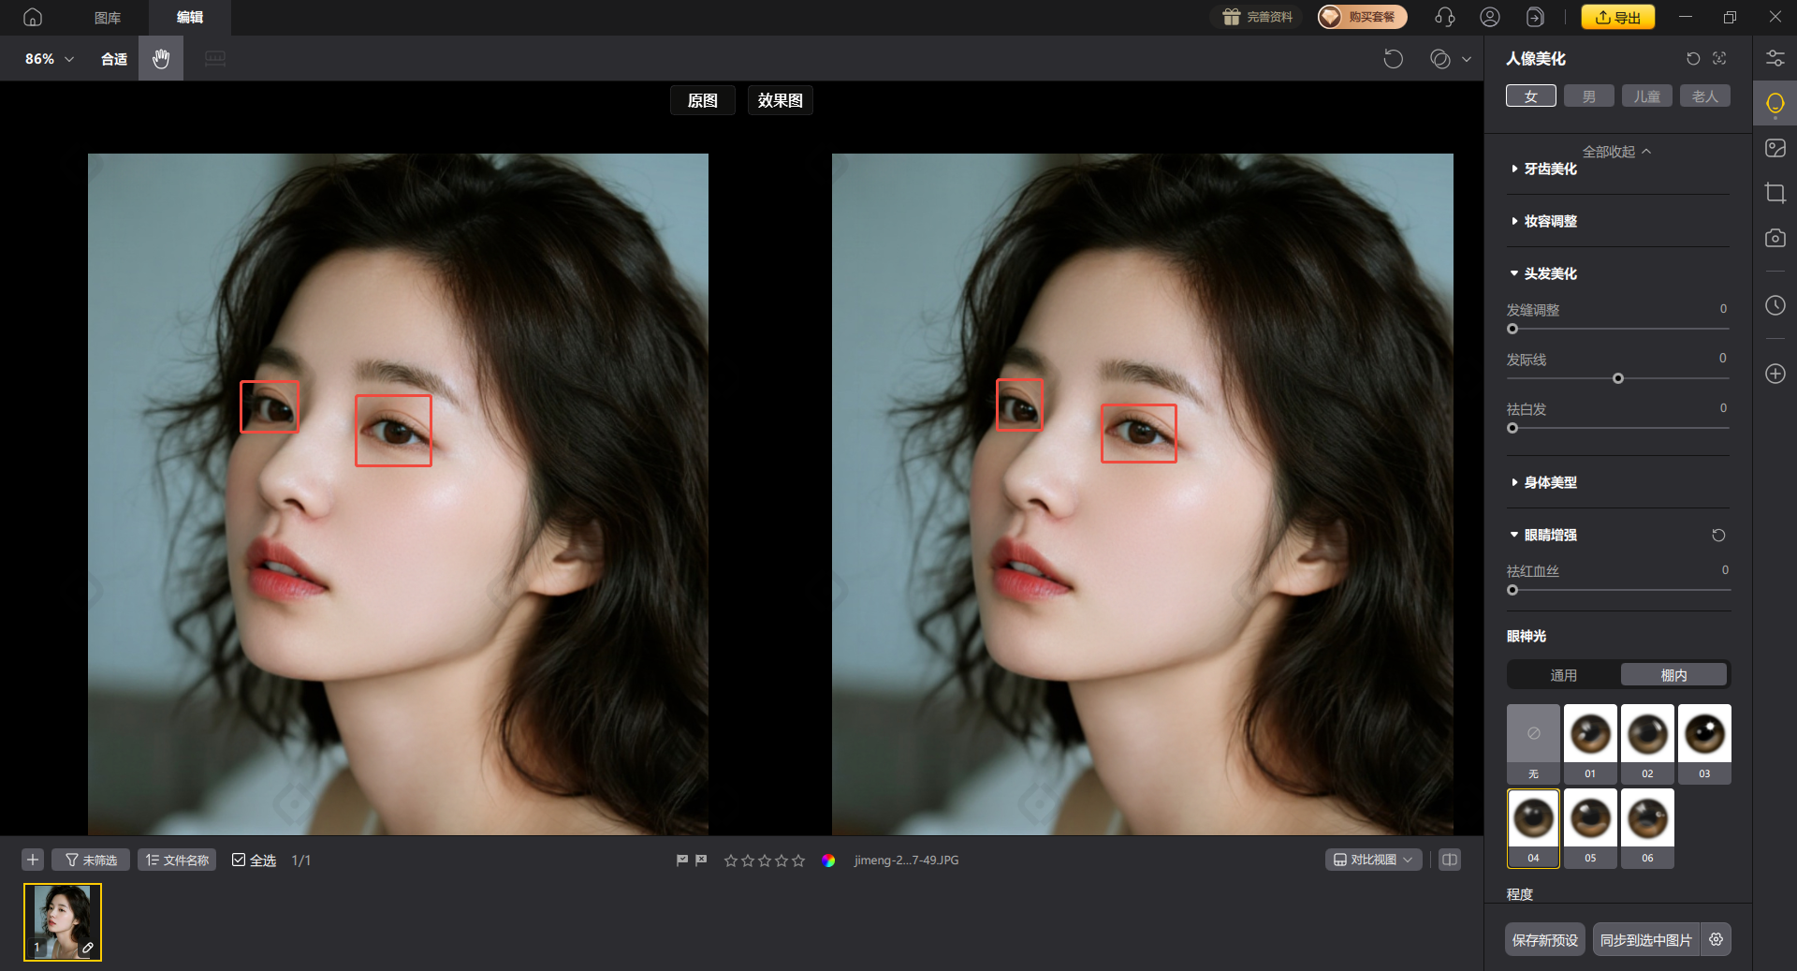The image size is (1797, 971).
Task: Select the hand pan tool
Action: pyautogui.click(x=161, y=59)
